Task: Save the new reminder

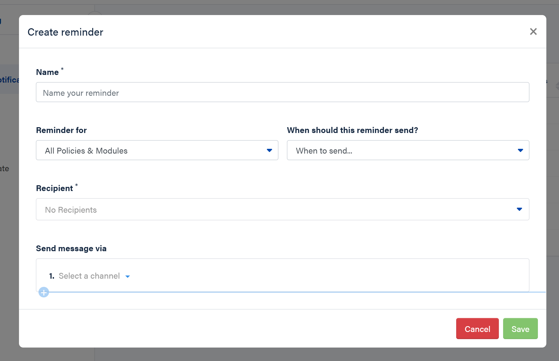Action: (520, 329)
